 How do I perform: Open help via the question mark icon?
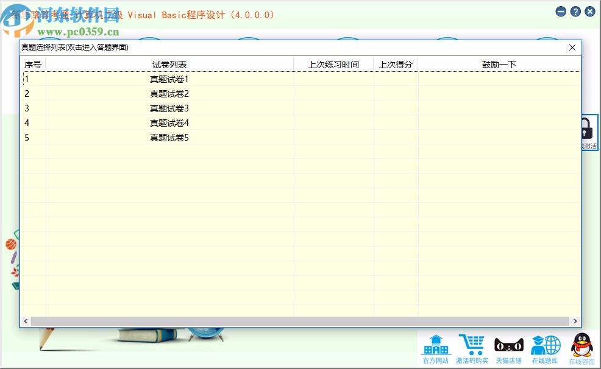coord(575,11)
